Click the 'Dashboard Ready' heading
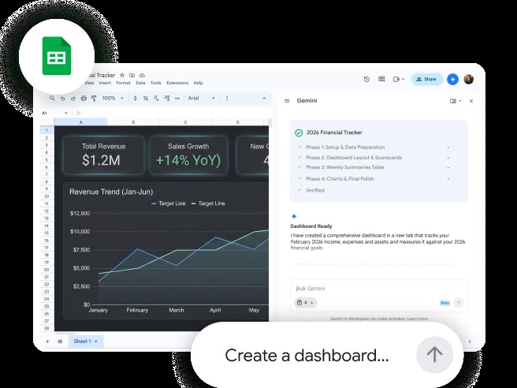This screenshot has width=517, height=388. point(311,226)
